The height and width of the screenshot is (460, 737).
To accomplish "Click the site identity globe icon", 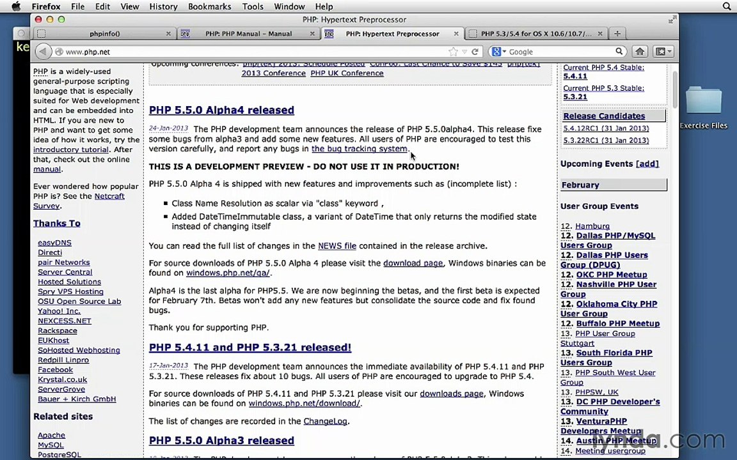I will click(59, 52).
